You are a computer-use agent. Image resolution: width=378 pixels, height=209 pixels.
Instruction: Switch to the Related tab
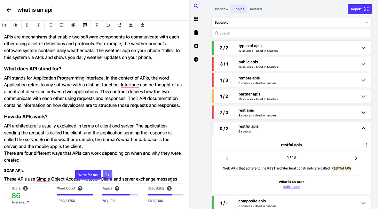(x=256, y=9)
